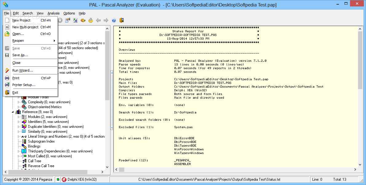Select Call Tree report item
Screen dimensions: 366x185
[x=34, y=161]
